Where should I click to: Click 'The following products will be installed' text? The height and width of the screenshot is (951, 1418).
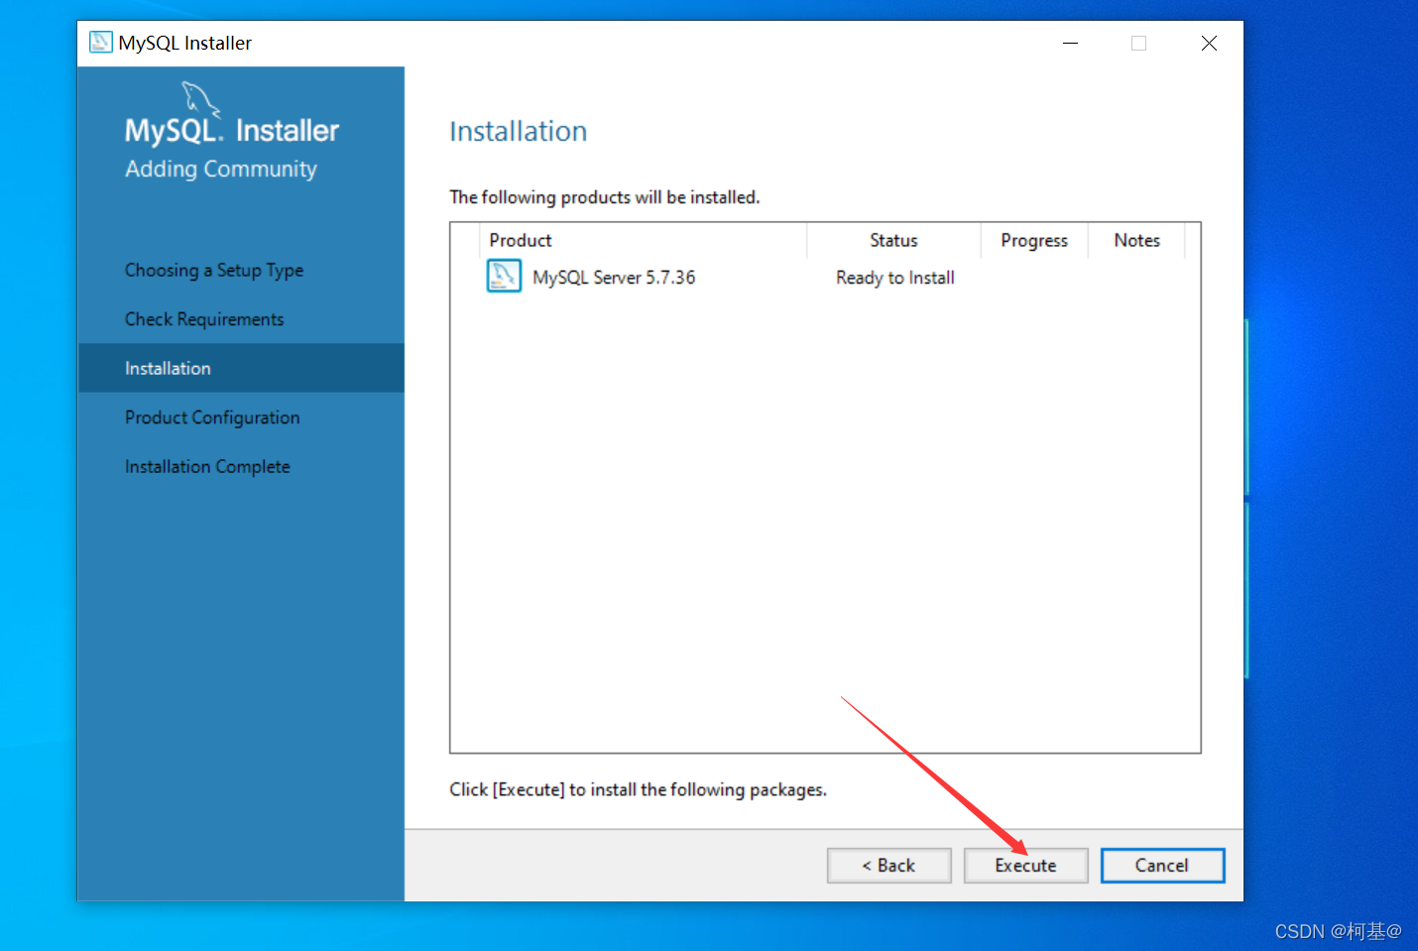604,197
